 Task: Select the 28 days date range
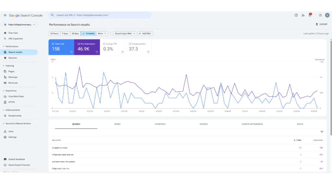coord(75,33)
